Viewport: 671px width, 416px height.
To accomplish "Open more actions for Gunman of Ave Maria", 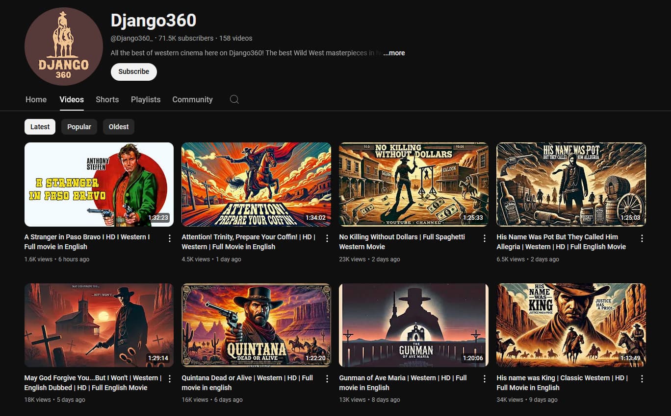I will coord(485,379).
